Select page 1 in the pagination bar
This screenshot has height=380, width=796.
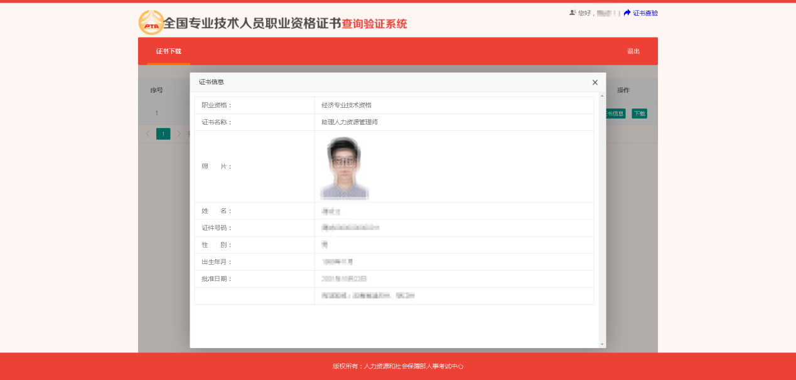(163, 134)
